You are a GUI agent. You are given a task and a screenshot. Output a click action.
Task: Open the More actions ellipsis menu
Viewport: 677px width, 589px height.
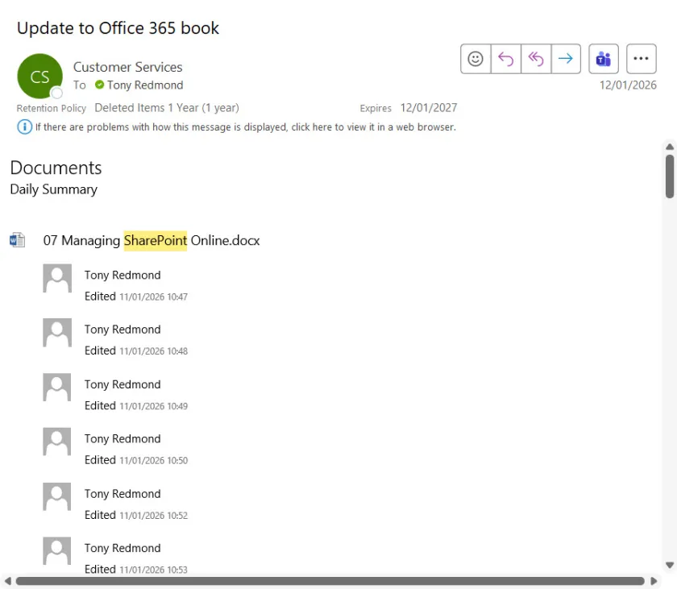pos(641,59)
